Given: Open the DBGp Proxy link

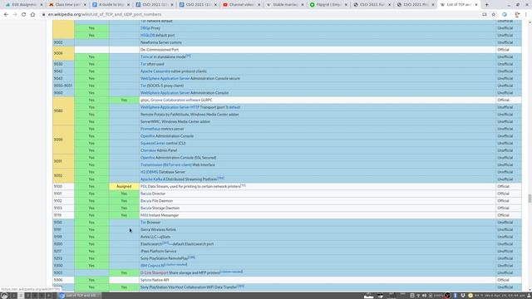Looking at the screenshot, I should click(145, 28).
